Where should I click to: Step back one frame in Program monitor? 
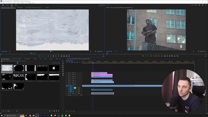click(x=154, y=56)
